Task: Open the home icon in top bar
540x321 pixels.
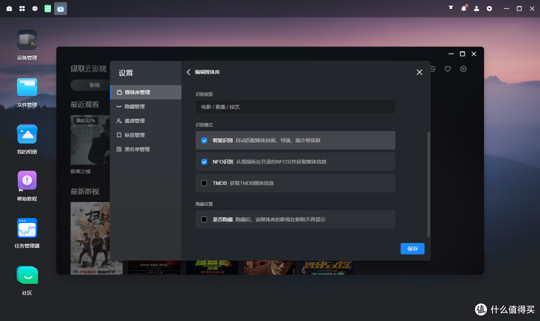Action: point(9,8)
